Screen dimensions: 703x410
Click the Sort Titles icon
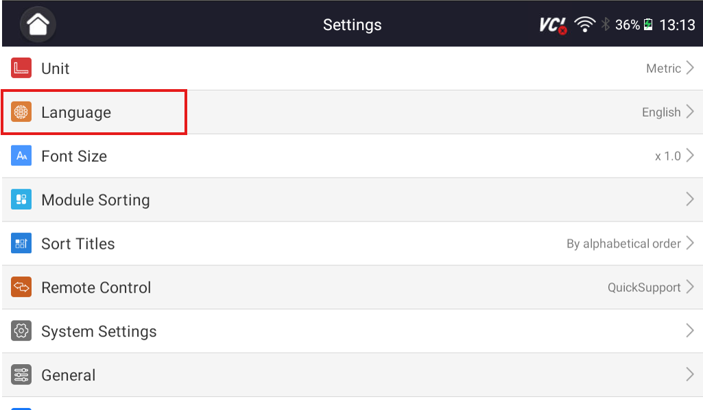click(21, 244)
